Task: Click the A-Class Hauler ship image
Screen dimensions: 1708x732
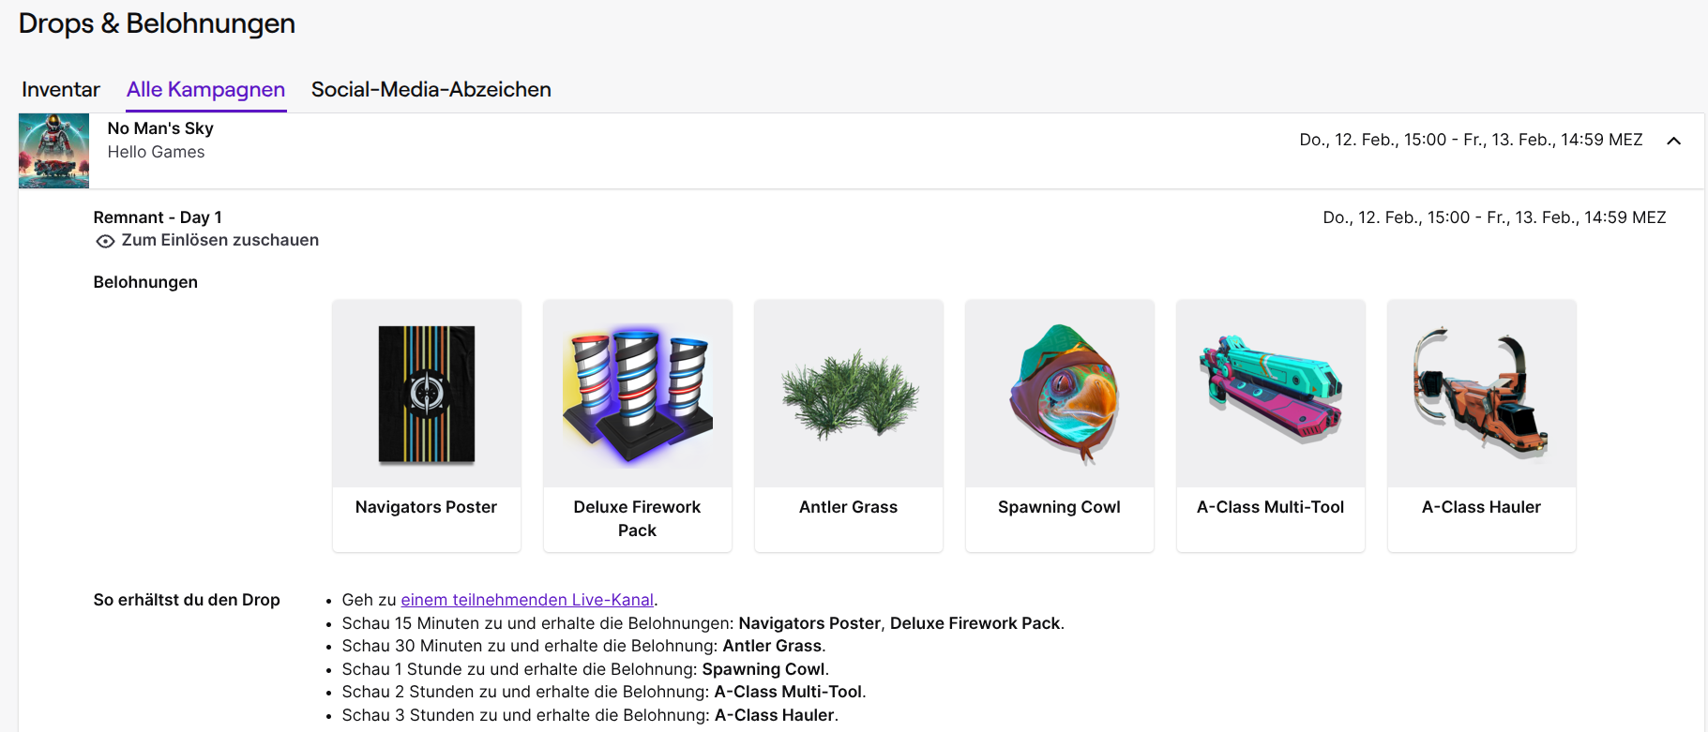Action: point(1482,394)
